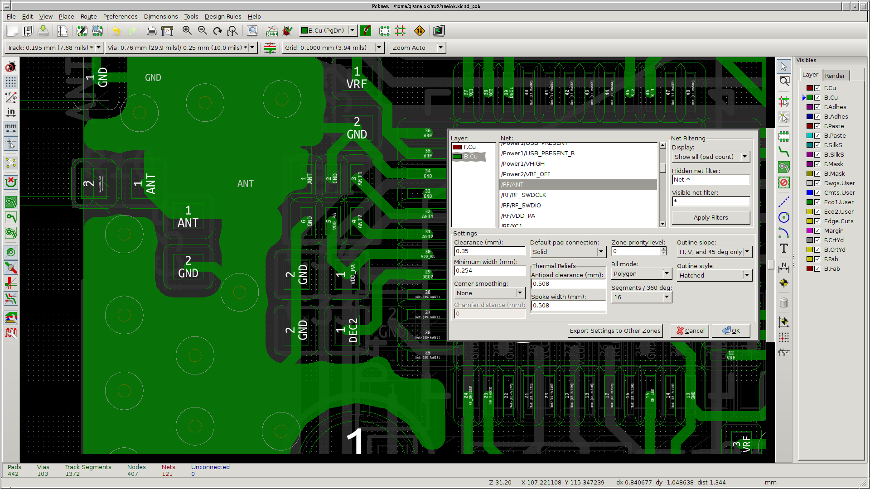Uncheck the B.Mask layer checkbox

[x=817, y=174]
